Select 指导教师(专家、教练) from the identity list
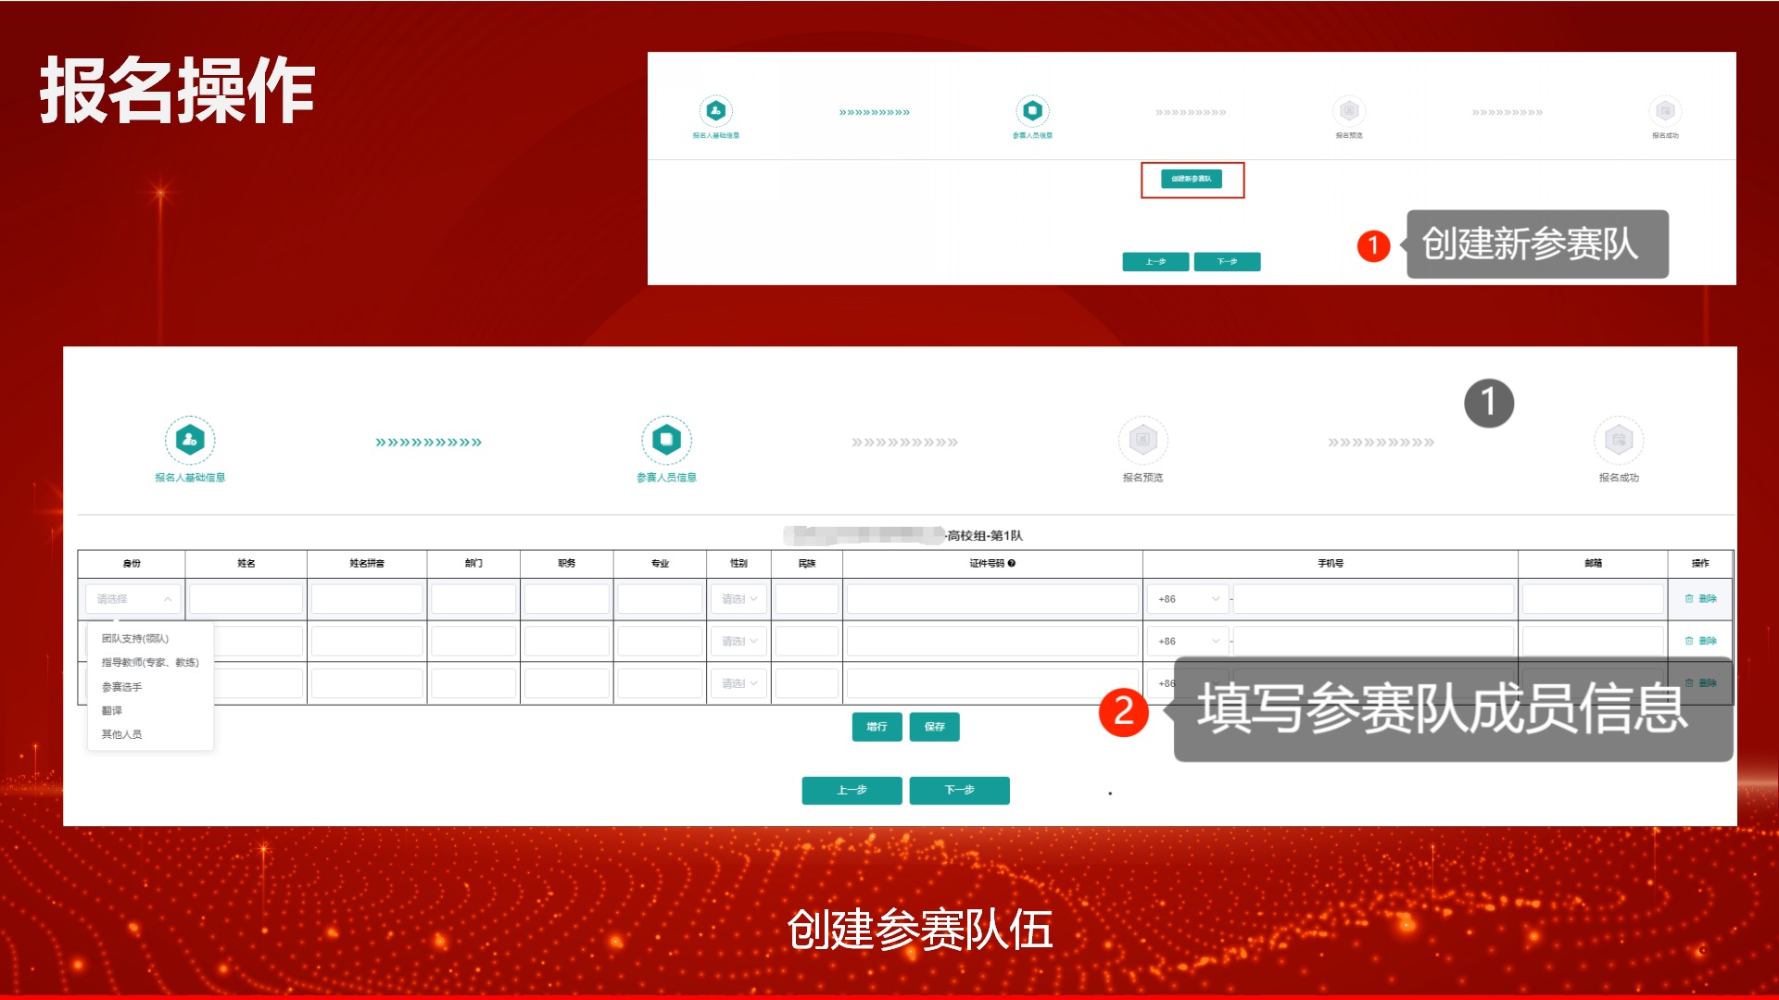Image resolution: width=1779 pixels, height=1000 pixels. (x=150, y=662)
